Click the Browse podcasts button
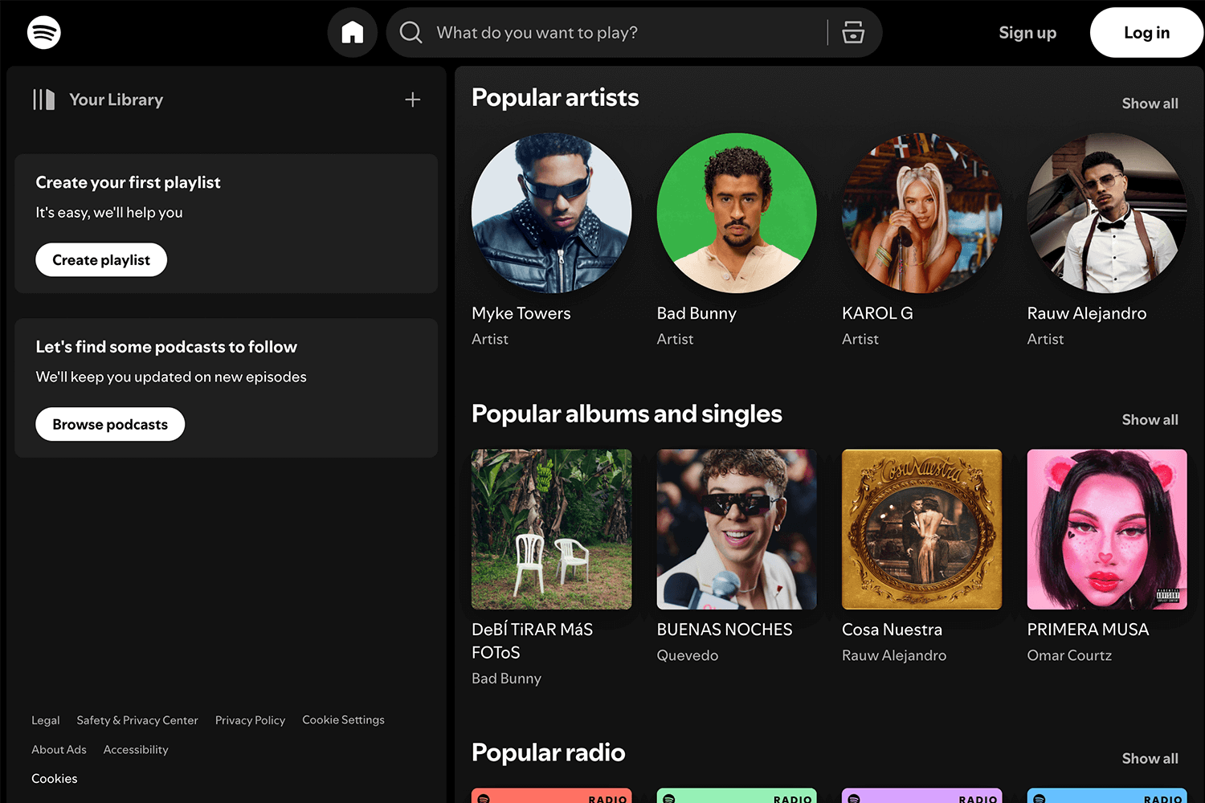The width and height of the screenshot is (1205, 803). point(110,424)
